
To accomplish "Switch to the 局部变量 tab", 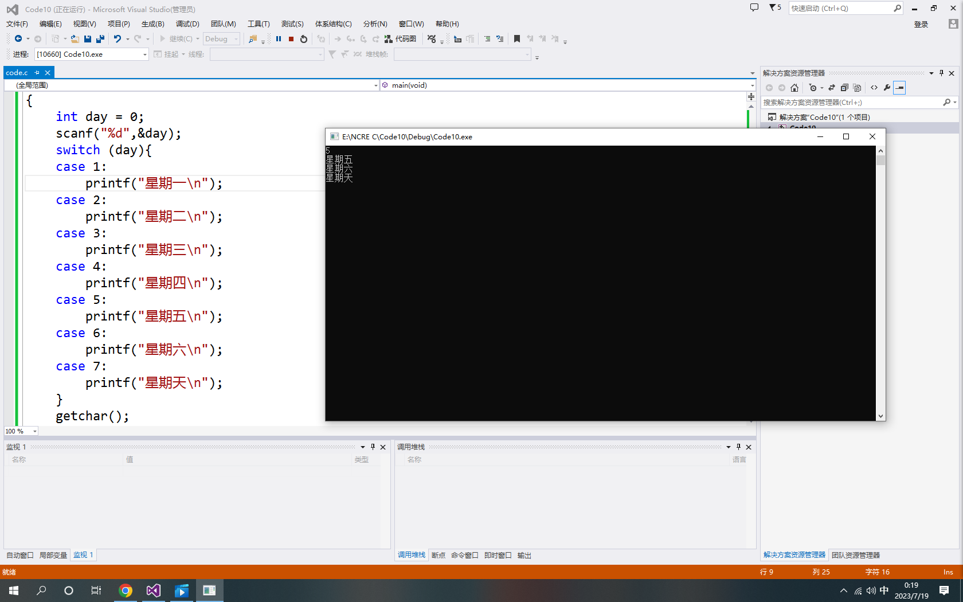I will pos(53,555).
